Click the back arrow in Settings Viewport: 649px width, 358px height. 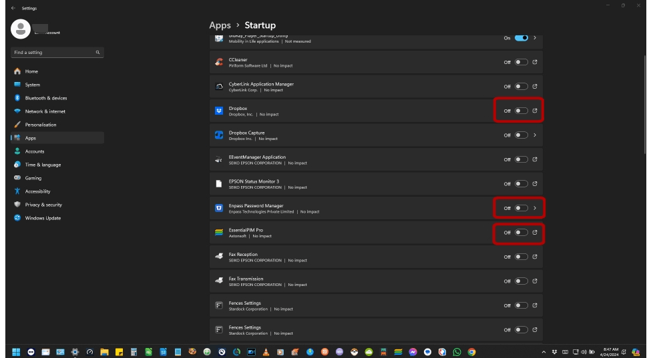13,8
